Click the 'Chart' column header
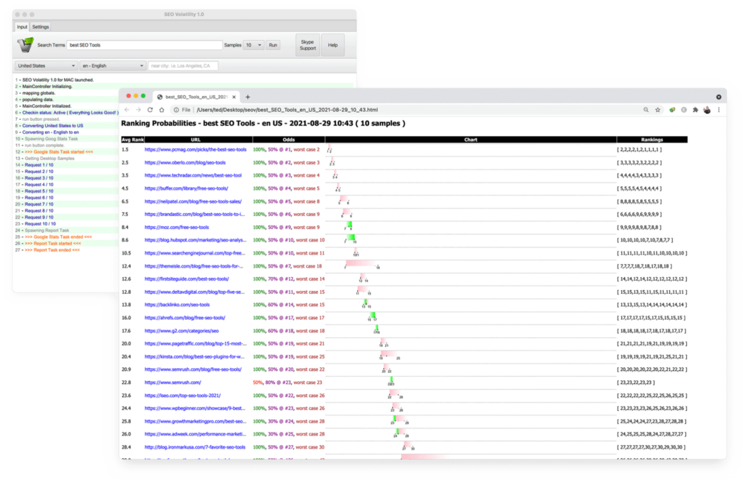Screen dimensions: 745x480 point(471,140)
